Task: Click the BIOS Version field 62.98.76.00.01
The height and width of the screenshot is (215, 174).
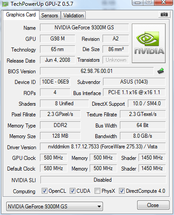Action: [x=97, y=71]
